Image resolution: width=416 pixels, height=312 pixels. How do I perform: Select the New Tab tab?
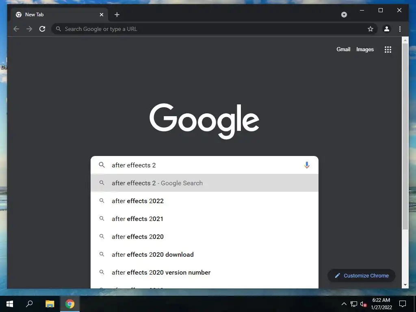pyautogui.click(x=59, y=15)
